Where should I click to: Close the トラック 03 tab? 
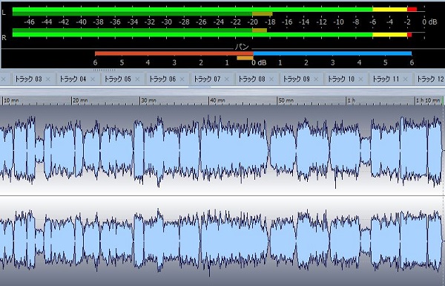tap(48, 79)
